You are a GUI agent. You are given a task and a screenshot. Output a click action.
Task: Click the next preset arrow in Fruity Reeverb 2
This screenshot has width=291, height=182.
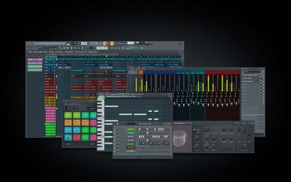tap(245, 123)
